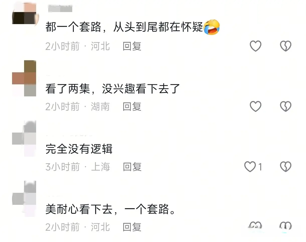
Task: Open avatar of the 美耐心看下去 commenter
Action: [25, 199]
